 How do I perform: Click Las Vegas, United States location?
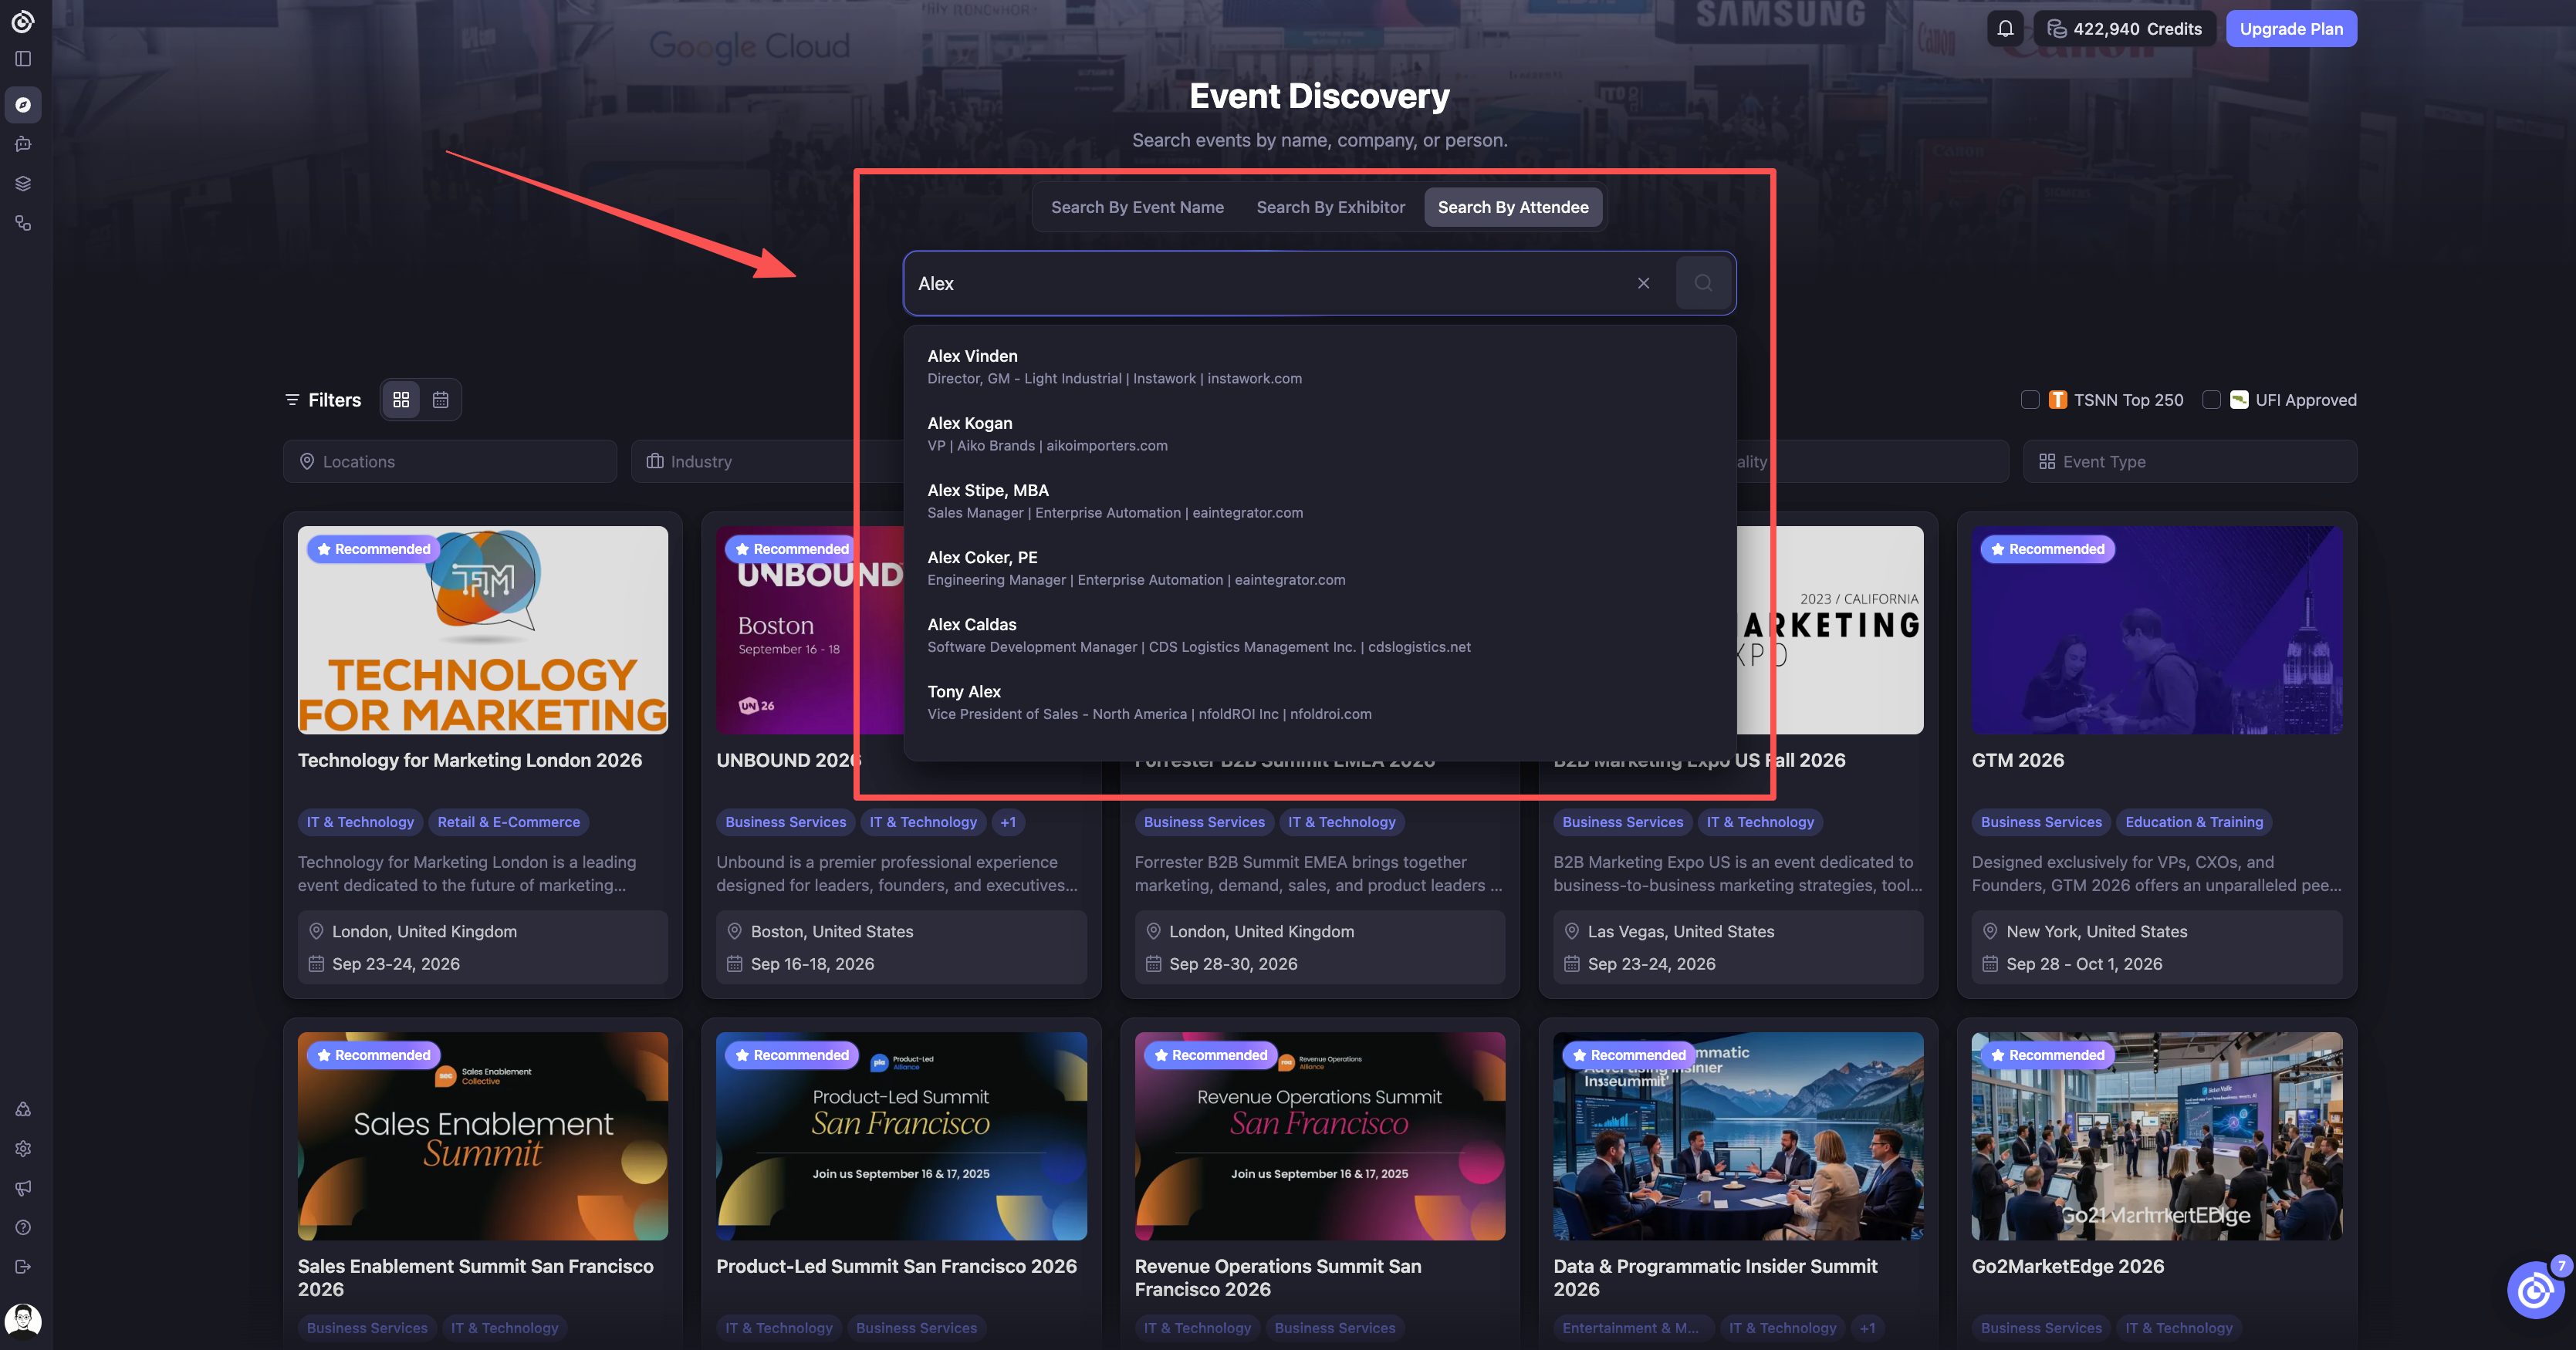(1681, 931)
